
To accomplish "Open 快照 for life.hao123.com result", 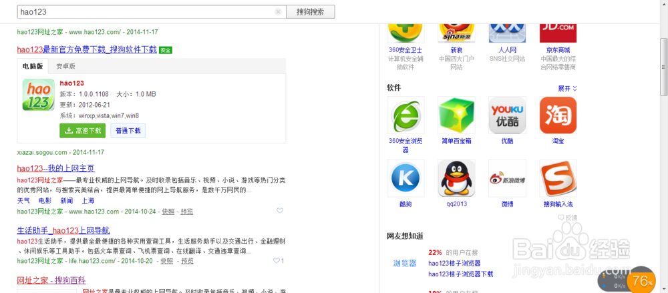I will [x=166, y=261].
